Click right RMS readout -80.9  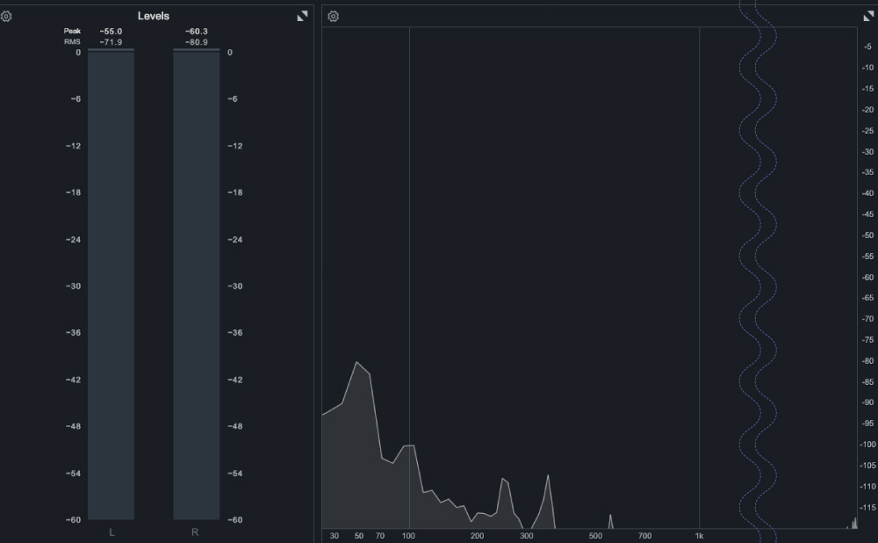click(197, 41)
